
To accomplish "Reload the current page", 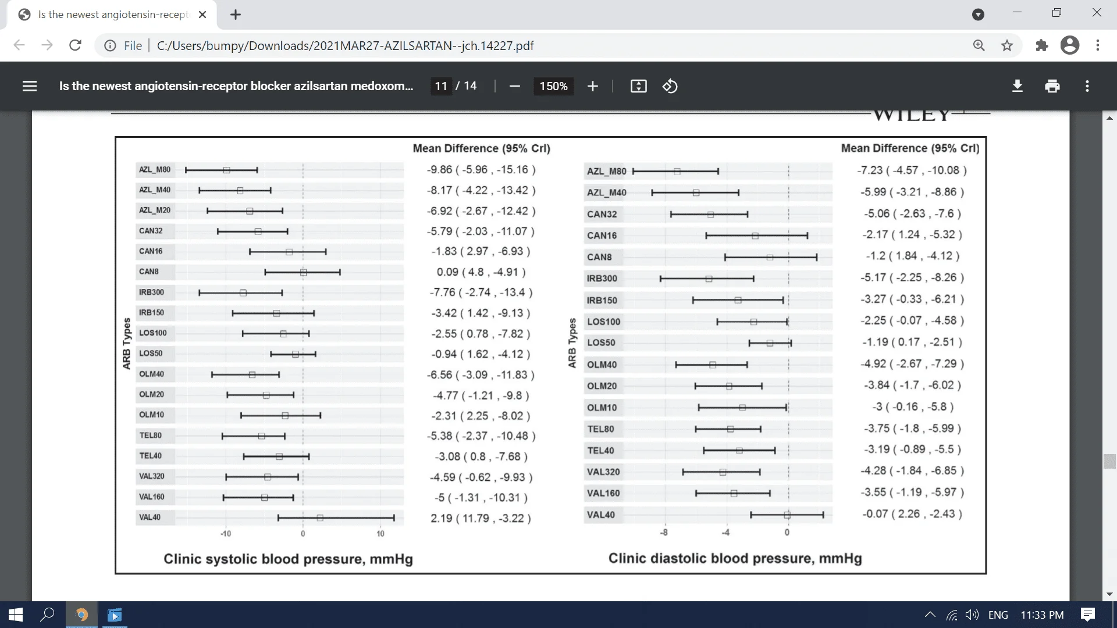I will point(75,45).
